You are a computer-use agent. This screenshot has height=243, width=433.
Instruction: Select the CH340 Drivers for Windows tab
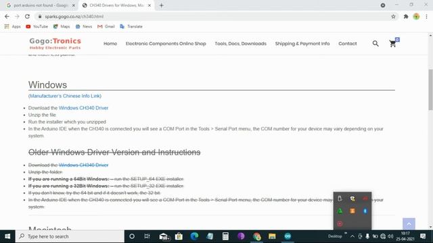(116, 5)
